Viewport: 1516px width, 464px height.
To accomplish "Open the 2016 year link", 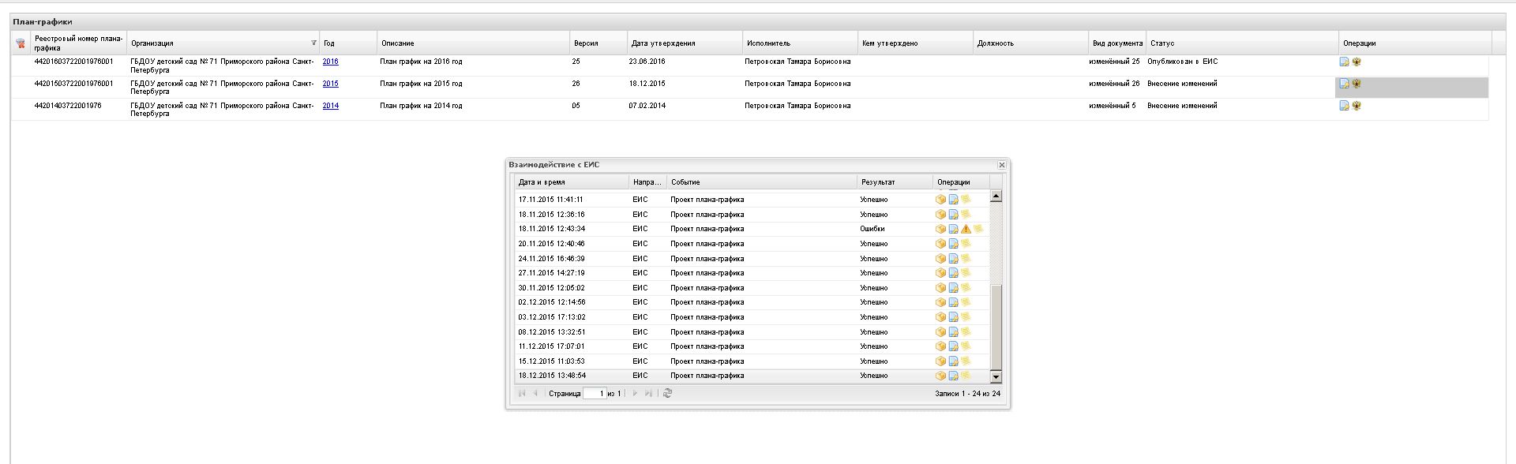I will click(x=330, y=62).
